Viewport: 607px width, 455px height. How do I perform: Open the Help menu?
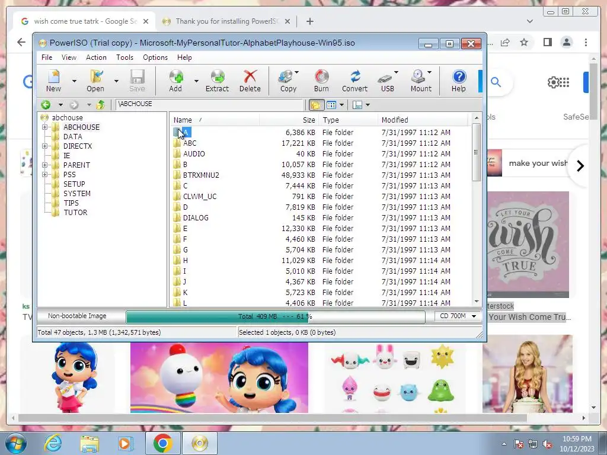[x=185, y=57]
